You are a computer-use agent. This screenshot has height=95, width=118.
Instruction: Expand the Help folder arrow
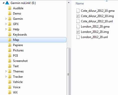coord(6,29)
